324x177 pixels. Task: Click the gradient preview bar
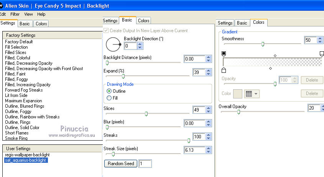pos(272,62)
